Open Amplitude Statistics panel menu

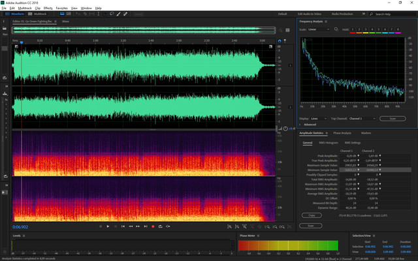tap(327, 133)
